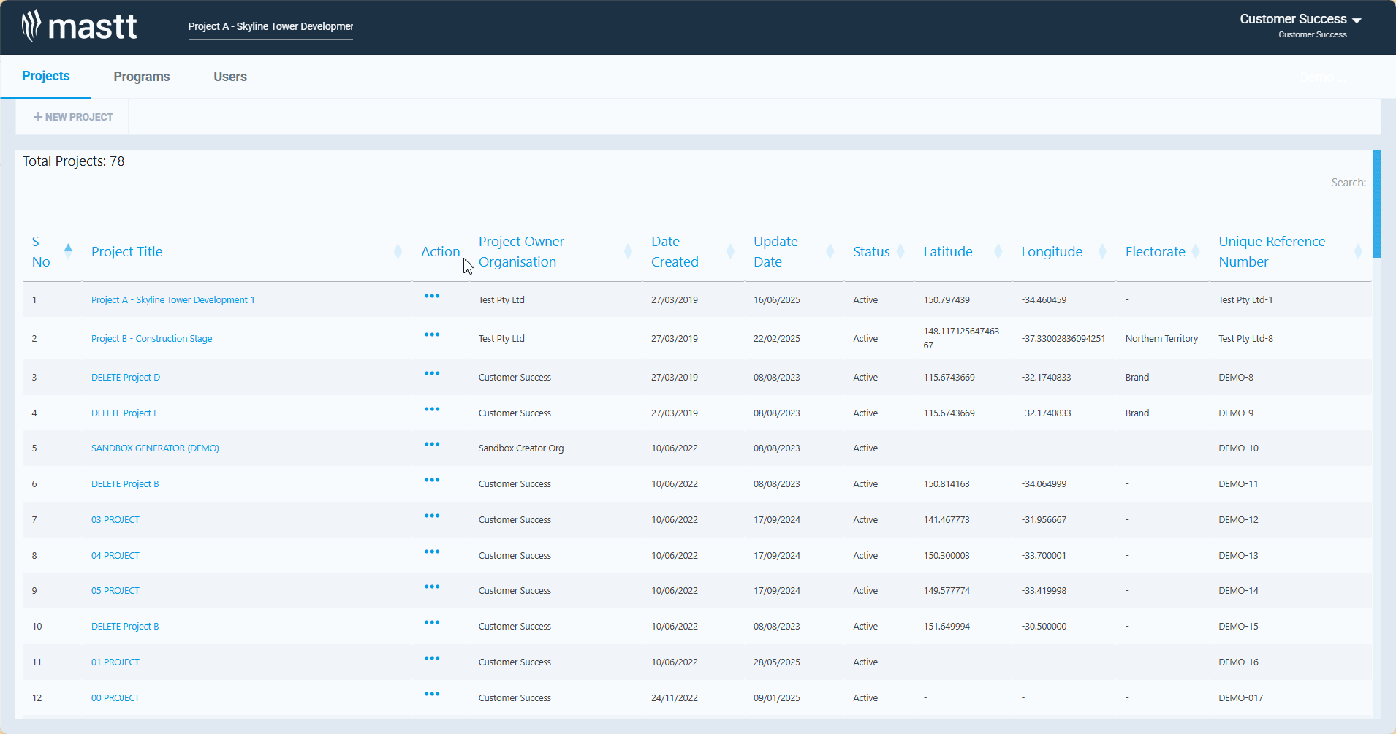Image resolution: width=1396 pixels, height=734 pixels.
Task: Sort by Project Owner Organisation column
Action: pyautogui.click(x=628, y=251)
